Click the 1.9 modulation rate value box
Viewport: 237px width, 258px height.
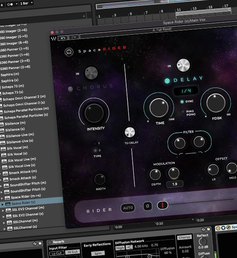tap(175, 184)
